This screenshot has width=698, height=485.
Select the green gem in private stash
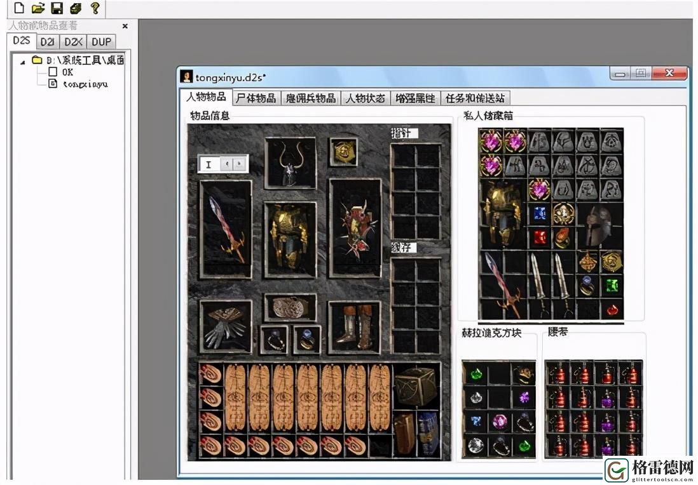[612, 286]
